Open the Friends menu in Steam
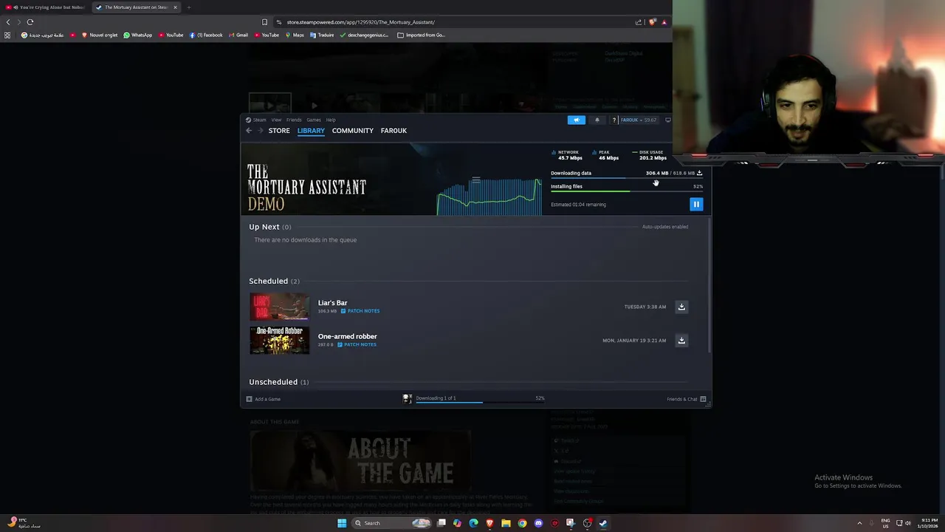The height and width of the screenshot is (532, 945). (x=294, y=120)
